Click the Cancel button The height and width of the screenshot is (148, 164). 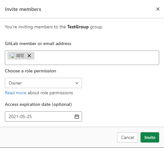coord(127,137)
